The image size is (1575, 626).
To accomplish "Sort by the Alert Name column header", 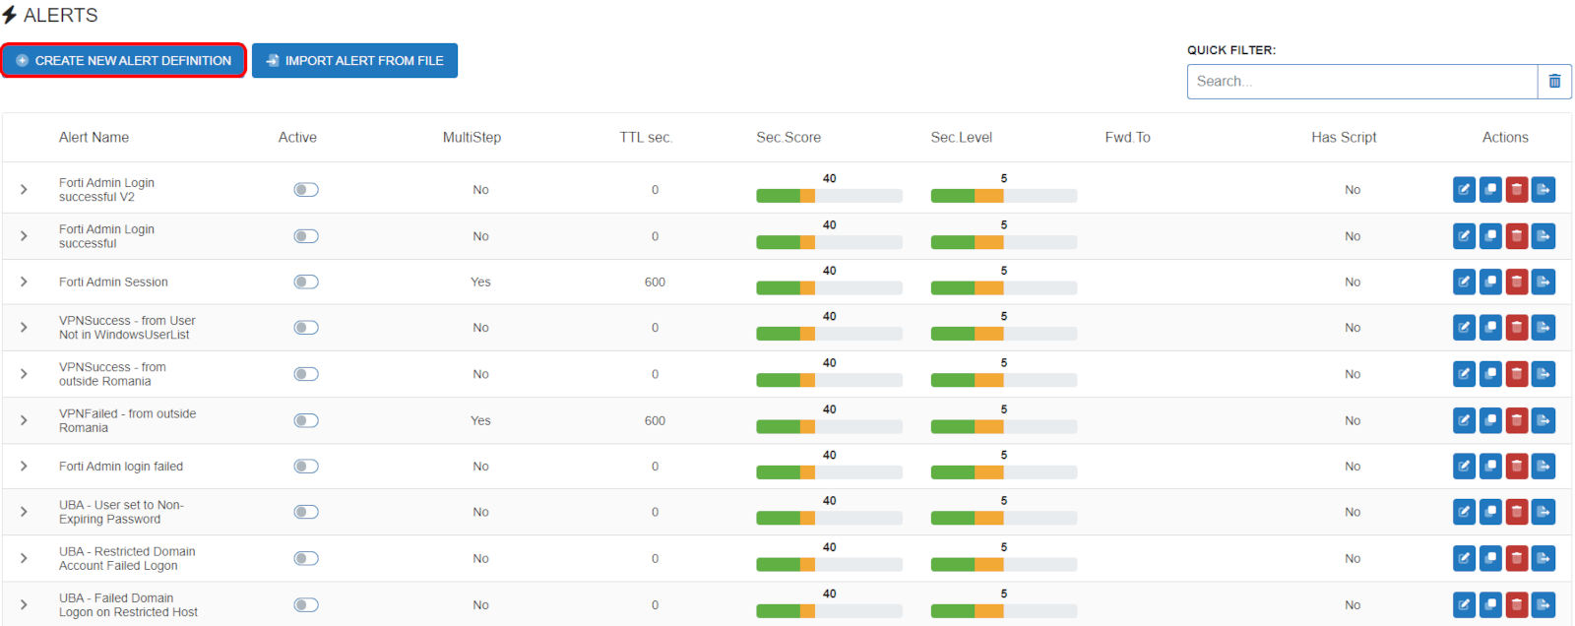I will [x=94, y=138].
